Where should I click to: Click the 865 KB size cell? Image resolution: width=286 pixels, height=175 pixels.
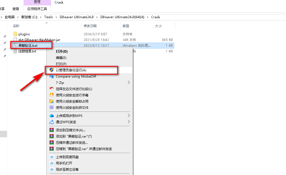[x=167, y=40]
